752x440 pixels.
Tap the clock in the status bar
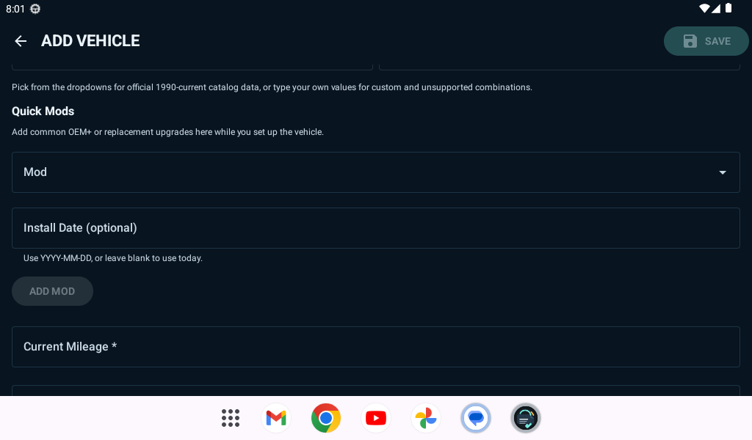pyautogui.click(x=13, y=8)
